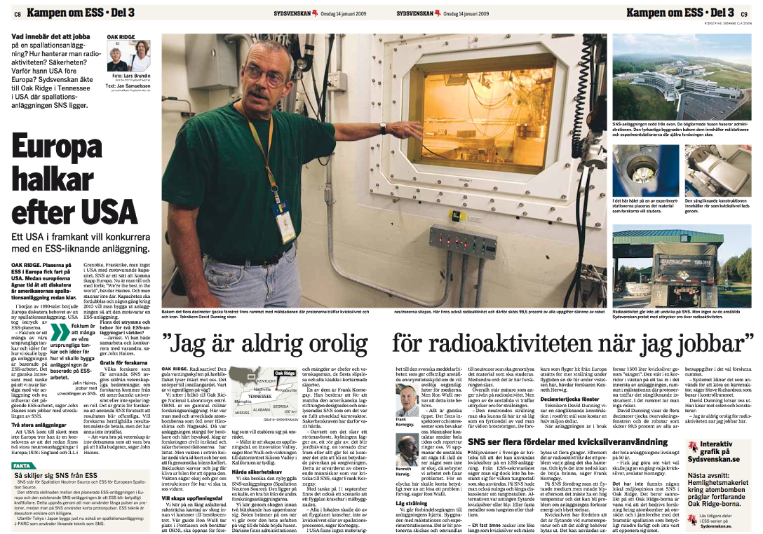Follow the Sydsvenskan.se link under 'Läs tidigare delar'
763x534 pixels.
click(x=715, y=526)
